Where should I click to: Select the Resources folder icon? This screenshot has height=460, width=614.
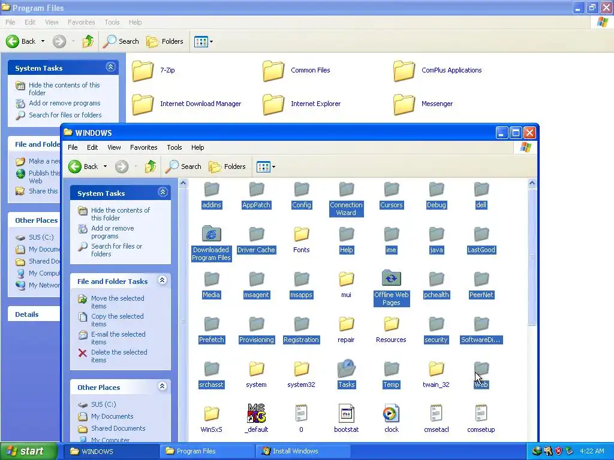click(x=391, y=323)
